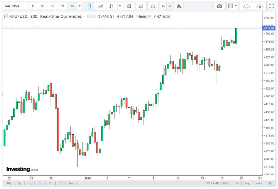Click the 10y date range button
The width and height of the screenshot is (278, 189).
tap(9, 183)
